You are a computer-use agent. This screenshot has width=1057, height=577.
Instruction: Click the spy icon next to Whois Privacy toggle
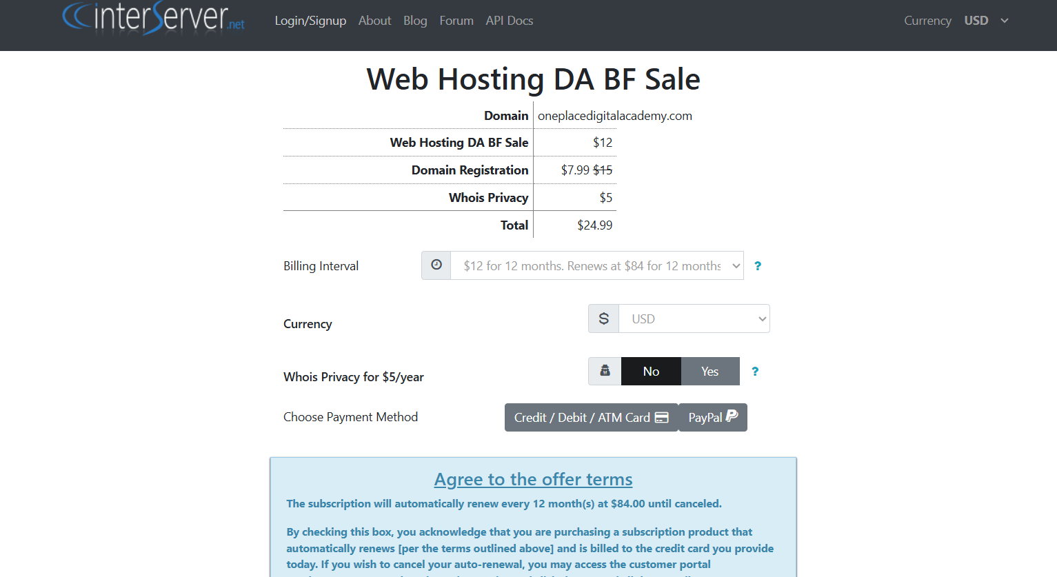tap(605, 371)
